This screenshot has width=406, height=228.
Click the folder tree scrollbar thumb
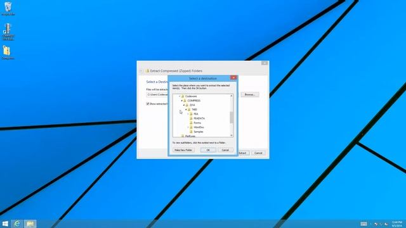pos(232,118)
